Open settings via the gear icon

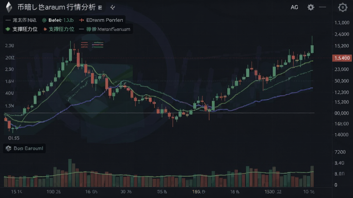[311, 7]
